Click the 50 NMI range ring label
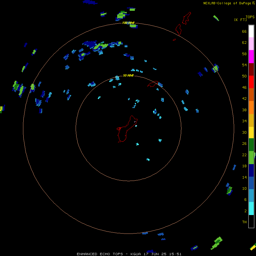 click(x=128, y=75)
